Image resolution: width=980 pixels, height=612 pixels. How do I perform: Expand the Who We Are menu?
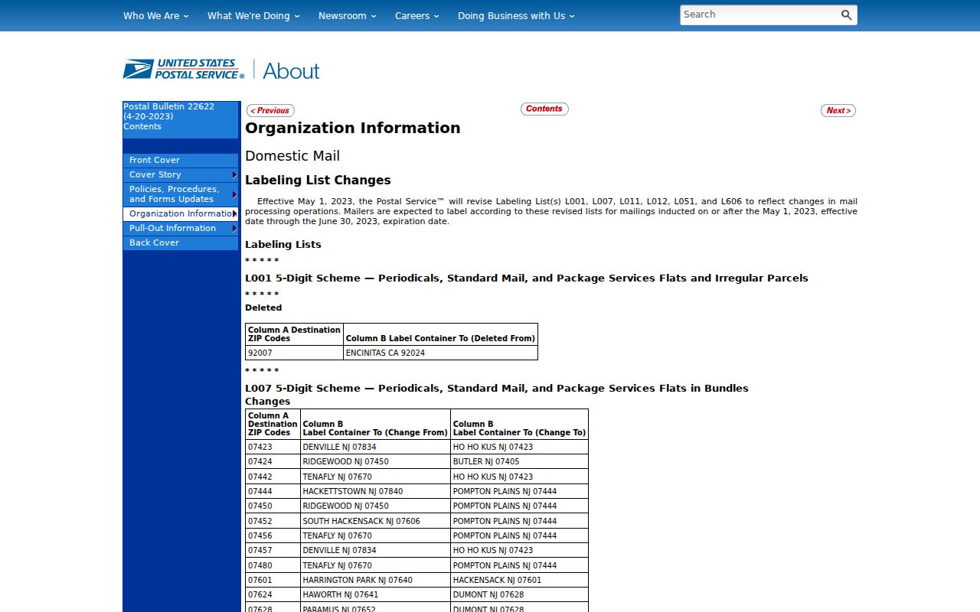[155, 15]
